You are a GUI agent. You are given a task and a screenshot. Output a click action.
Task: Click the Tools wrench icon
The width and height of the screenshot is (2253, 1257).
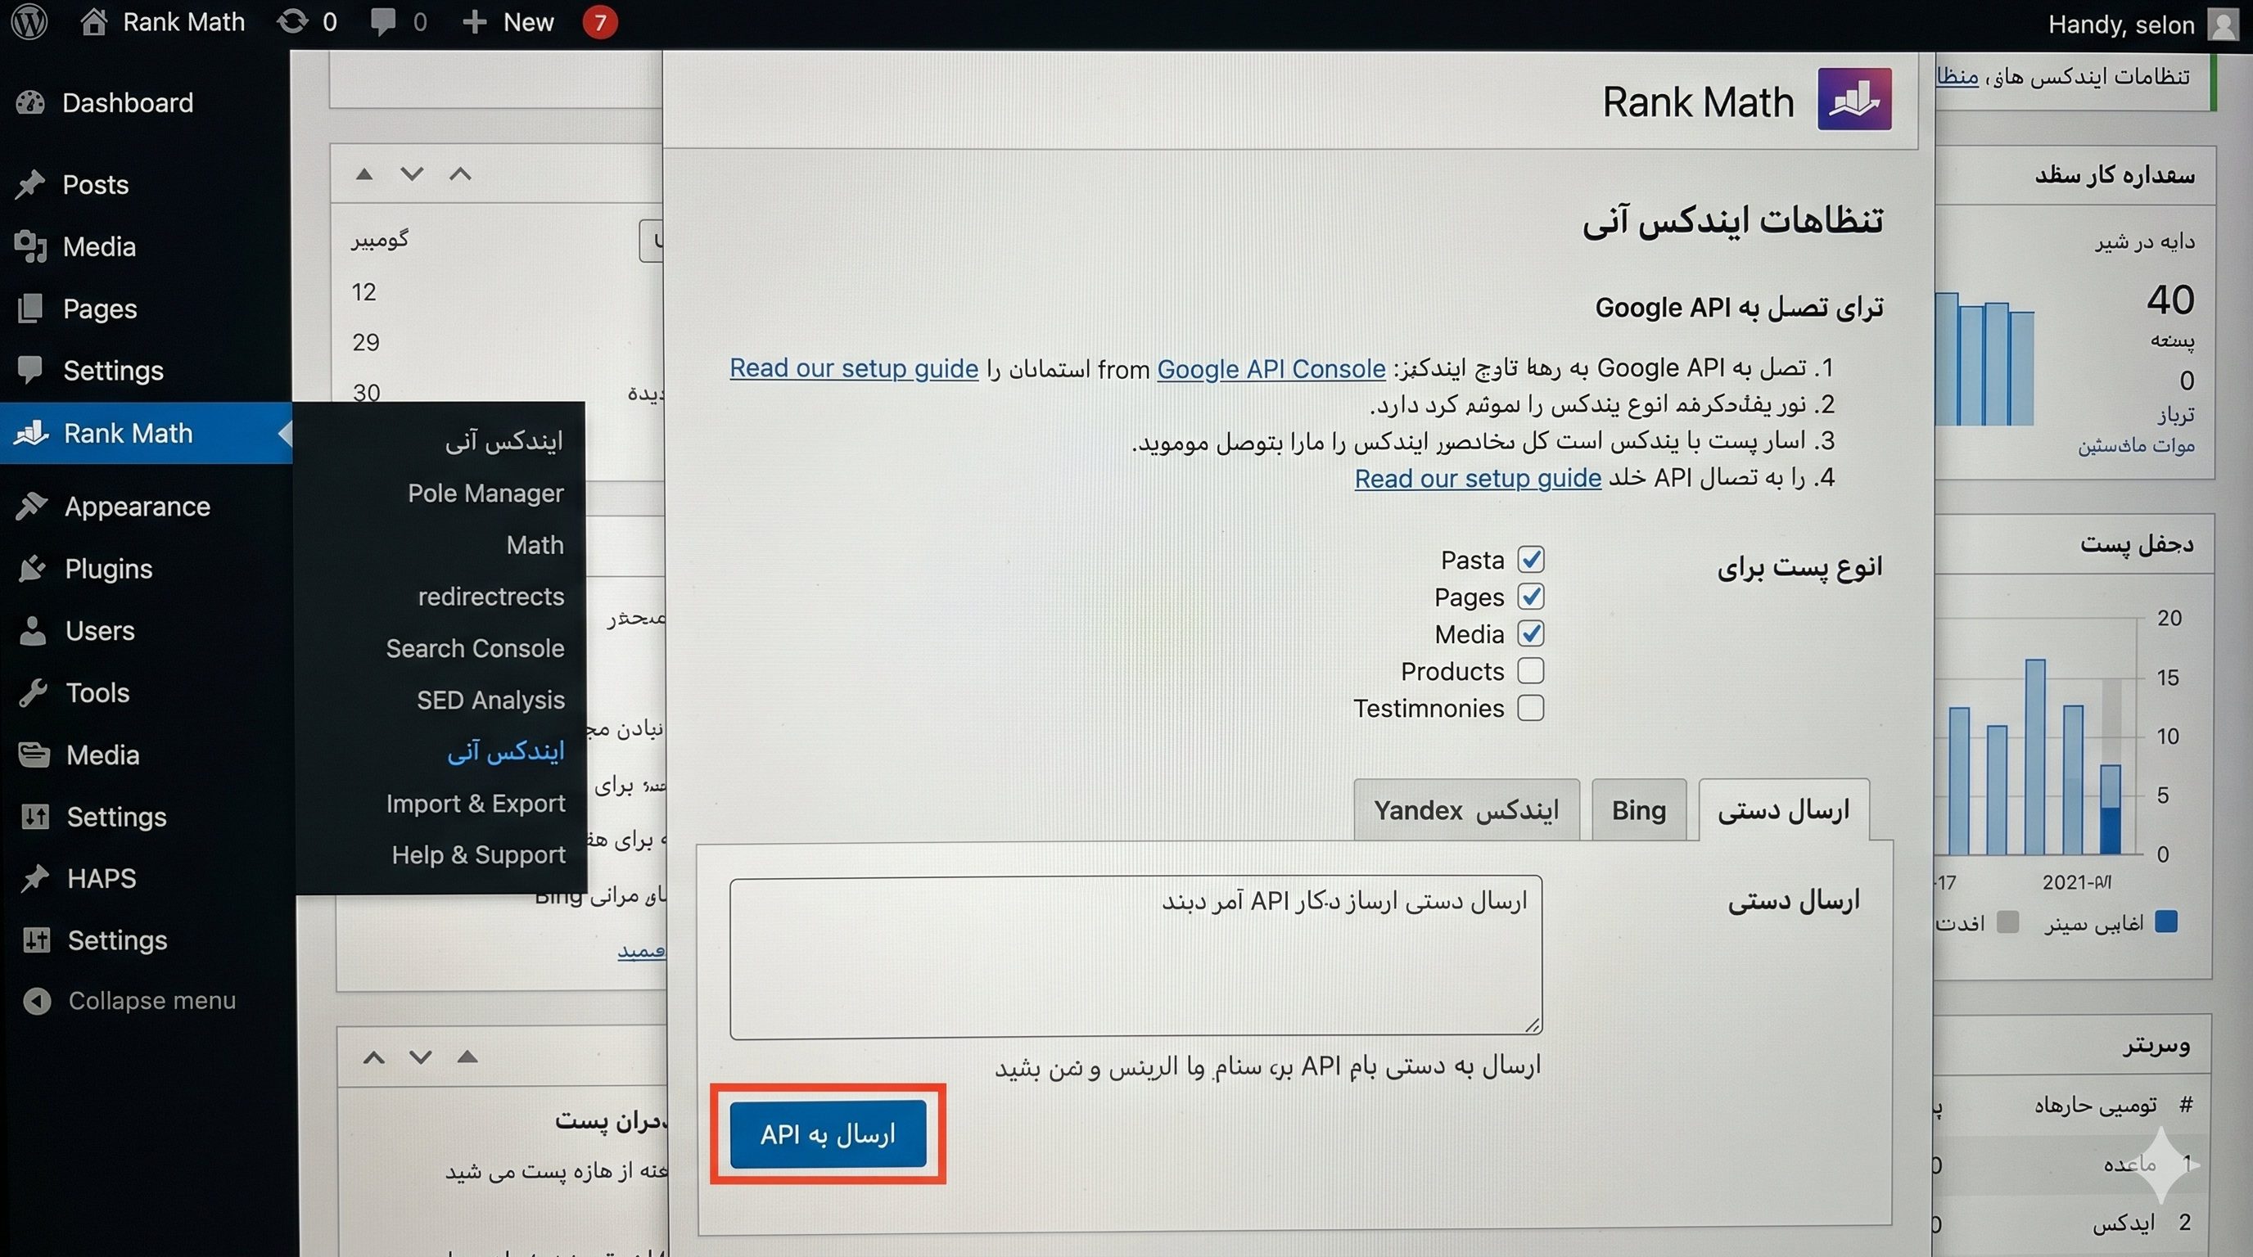[34, 692]
